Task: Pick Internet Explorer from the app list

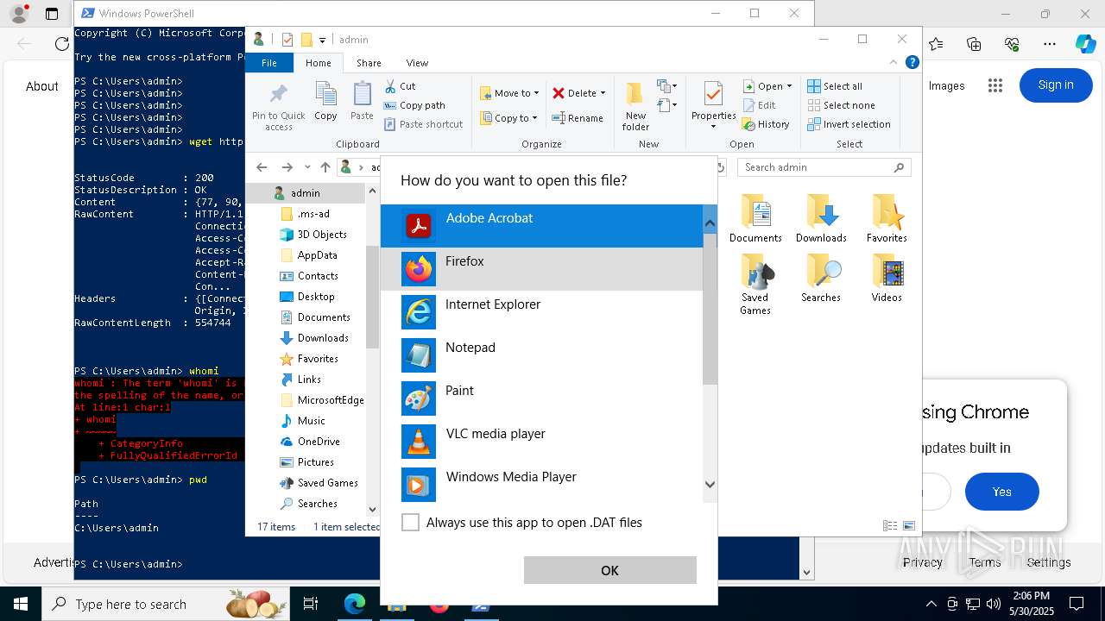Action: click(542, 312)
